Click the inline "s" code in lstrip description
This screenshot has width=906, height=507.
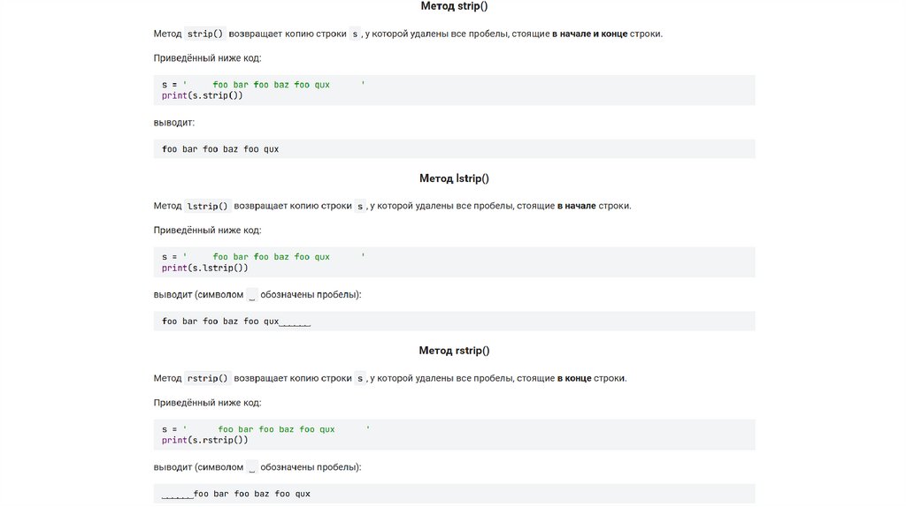pyautogui.click(x=360, y=206)
